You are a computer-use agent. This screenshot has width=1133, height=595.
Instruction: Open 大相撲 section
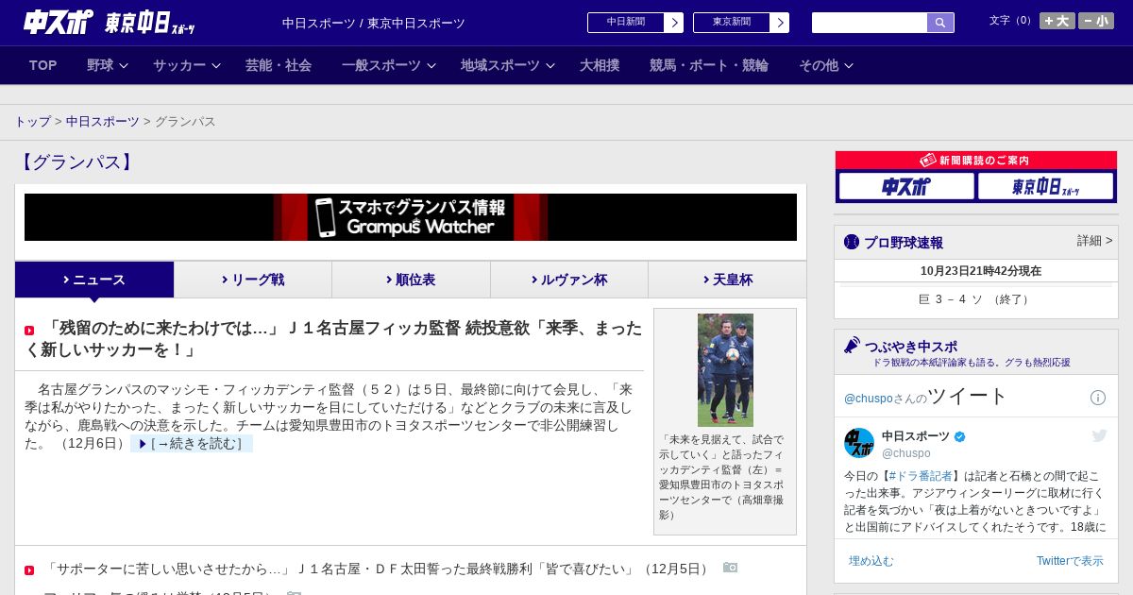pyautogui.click(x=600, y=65)
